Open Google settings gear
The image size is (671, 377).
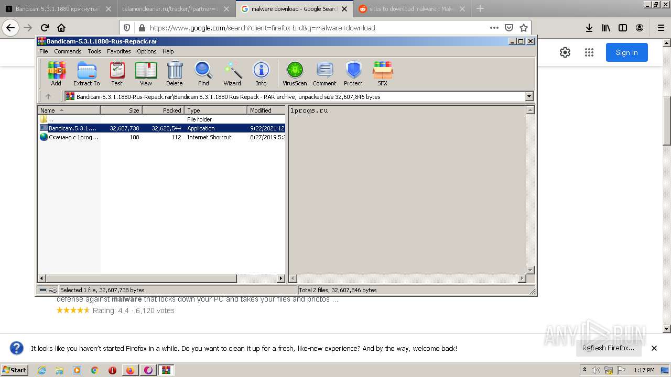[565, 52]
